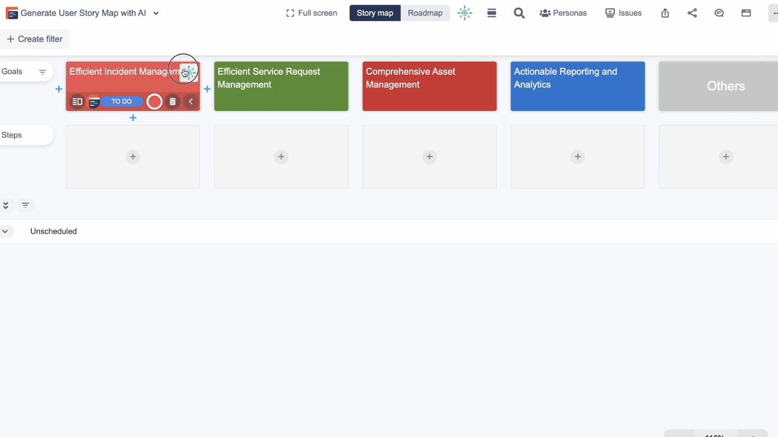This screenshot has width=778, height=437.
Task: Toggle Full screen mode
Action: pyautogui.click(x=311, y=13)
